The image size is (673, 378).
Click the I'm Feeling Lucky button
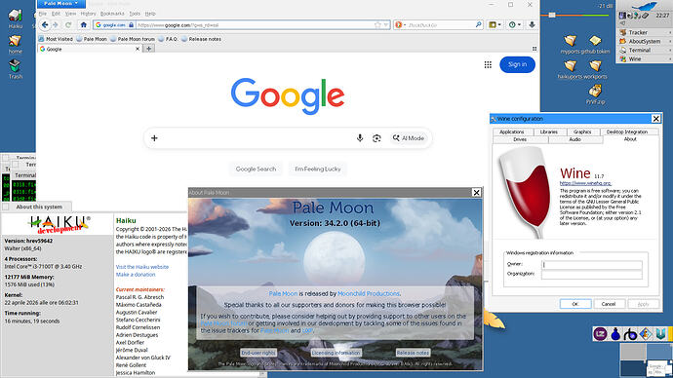point(318,169)
